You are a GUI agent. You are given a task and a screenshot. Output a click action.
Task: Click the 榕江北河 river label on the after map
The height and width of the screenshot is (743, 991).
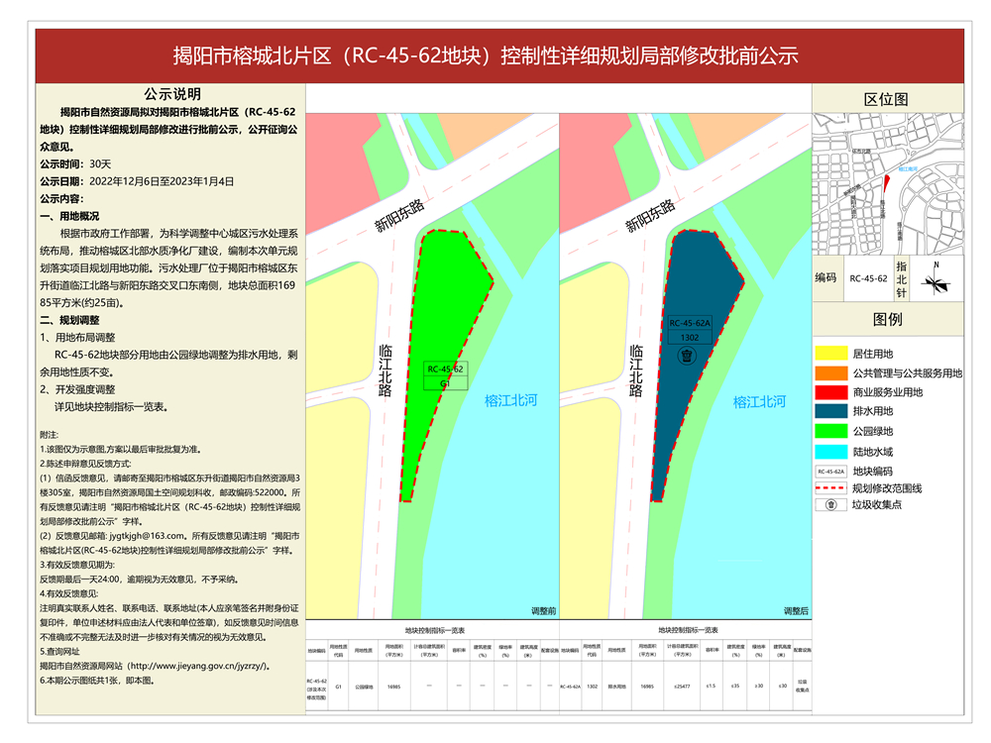tap(760, 402)
